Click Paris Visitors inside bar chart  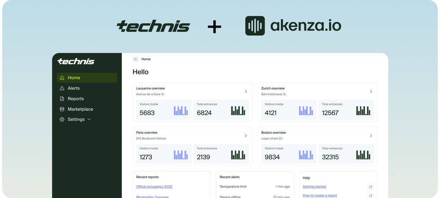click(181, 155)
